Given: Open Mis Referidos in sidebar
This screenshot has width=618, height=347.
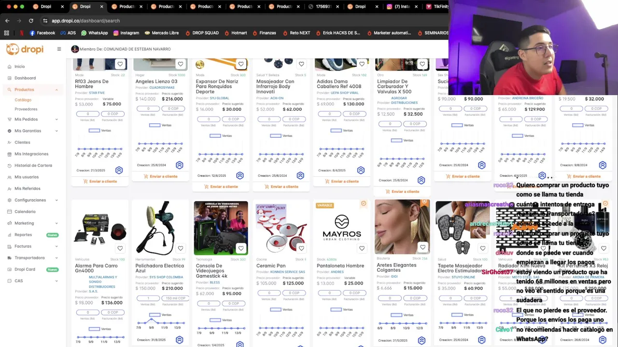Looking at the screenshot, I should pyautogui.click(x=28, y=188).
